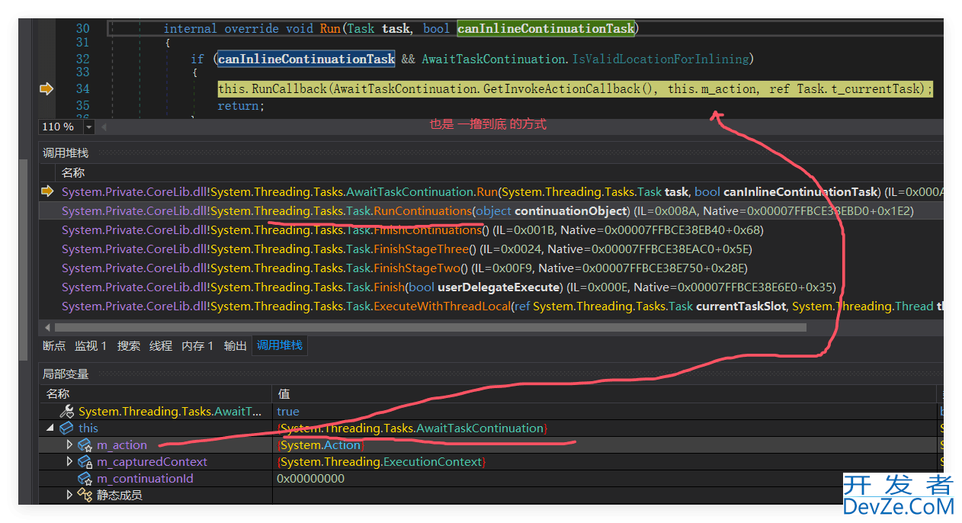This screenshot has width=962, height=523.
Task: Select the Task.FinishContinuations call stack frame
Action: point(491,229)
